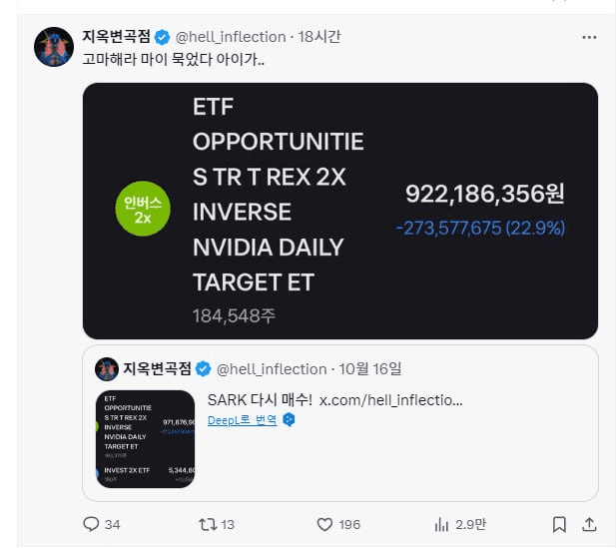The height and width of the screenshot is (548, 616).
Task: Open the main tweet author's profile avatar
Action: [54, 47]
